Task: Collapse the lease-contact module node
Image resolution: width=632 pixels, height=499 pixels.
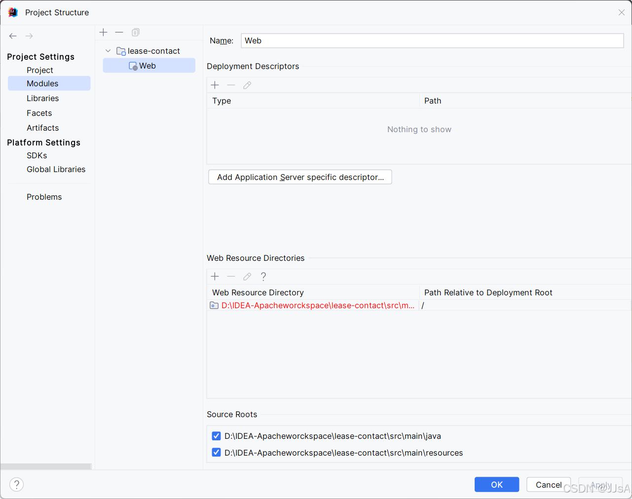Action: click(x=108, y=51)
